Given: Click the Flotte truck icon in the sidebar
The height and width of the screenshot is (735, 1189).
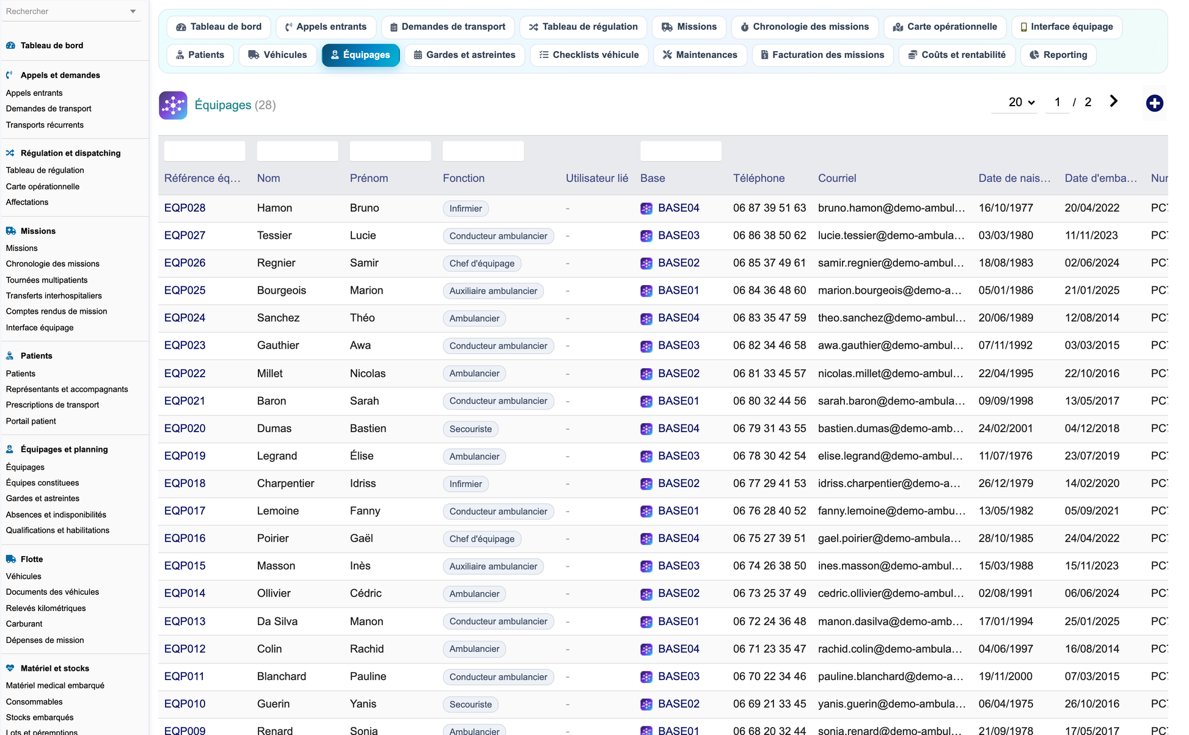Looking at the screenshot, I should (x=10, y=559).
